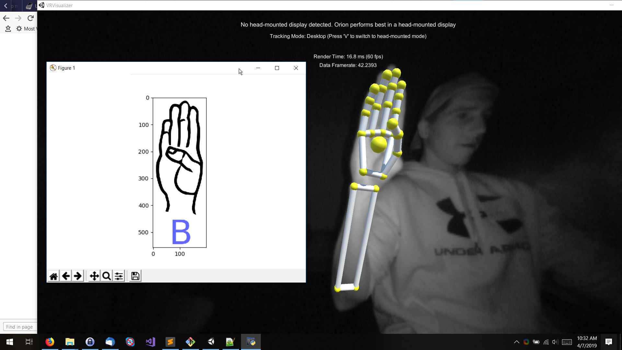This screenshot has width=622, height=350.
Task: Expand the hidden system tray icons
Action: tap(516, 342)
